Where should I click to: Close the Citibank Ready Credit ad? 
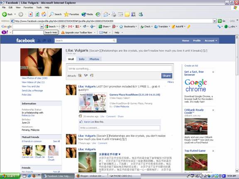213,110
